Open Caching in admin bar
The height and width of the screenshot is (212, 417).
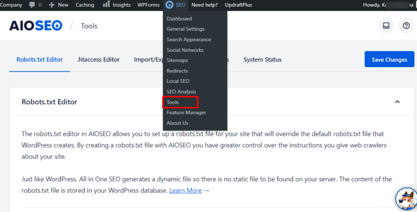pyautogui.click(x=85, y=5)
